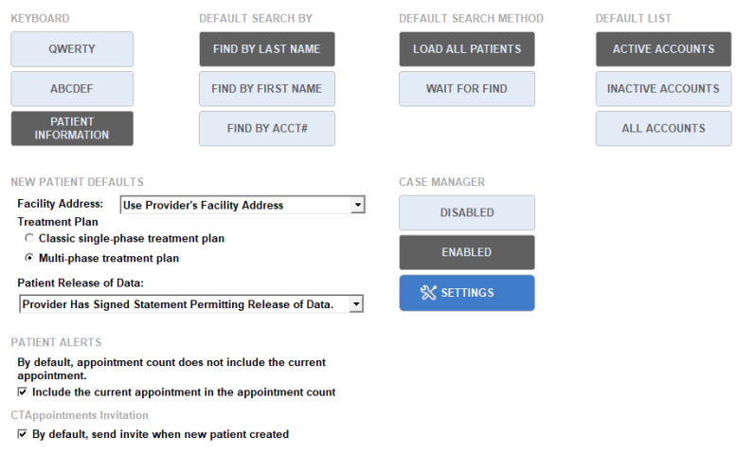The height and width of the screenshot is (457, 736).
Task: Choose the ABCDEF keyboard layout
Action: tap(72, 89)
